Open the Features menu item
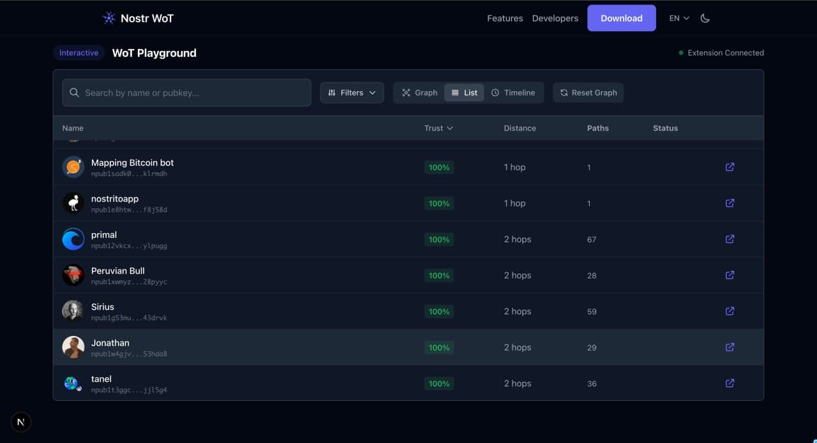This screenshot has width=817, height=443. (x=505, y=18)
